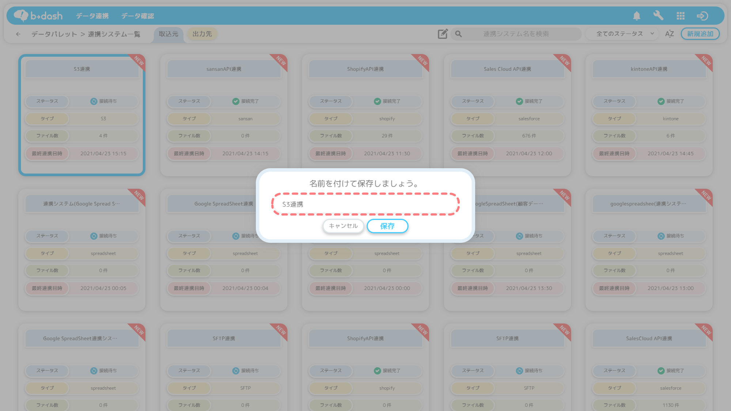The image size is (731, 411).
Task: Click 連携システム名を検索 search field
Action: (x=516, y=34)
